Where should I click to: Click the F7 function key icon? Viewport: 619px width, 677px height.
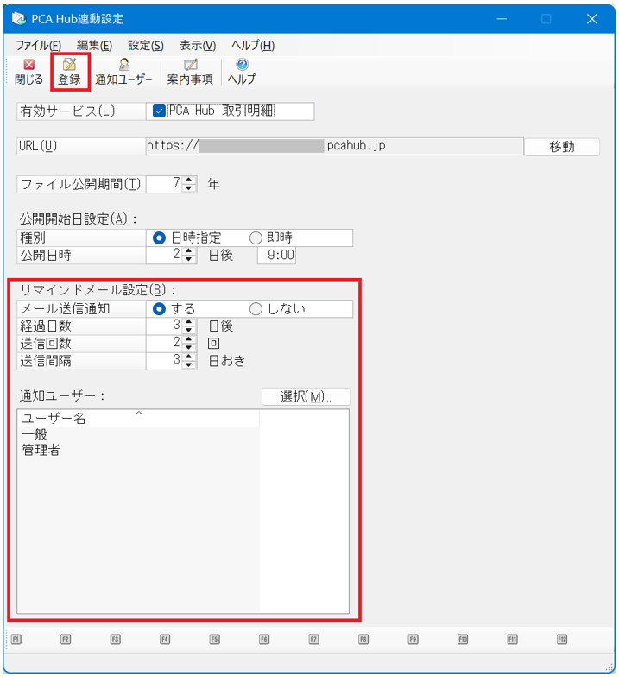click(x=314, y=639)
